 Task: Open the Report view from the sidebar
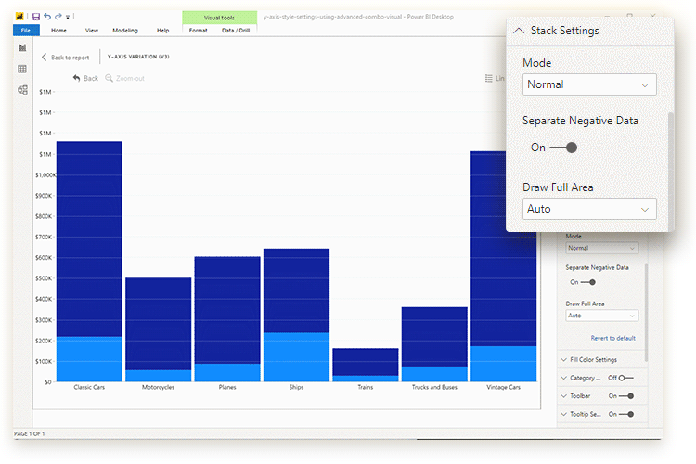pyautogui.click(x=22, y=48)
